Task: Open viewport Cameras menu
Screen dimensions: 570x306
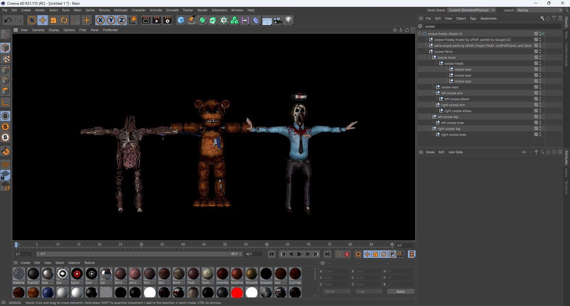Action: click(x=38, y=30)
